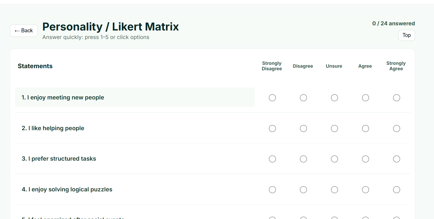
Task: Select Unsure for question 1
Action: [x=334, y=98]
